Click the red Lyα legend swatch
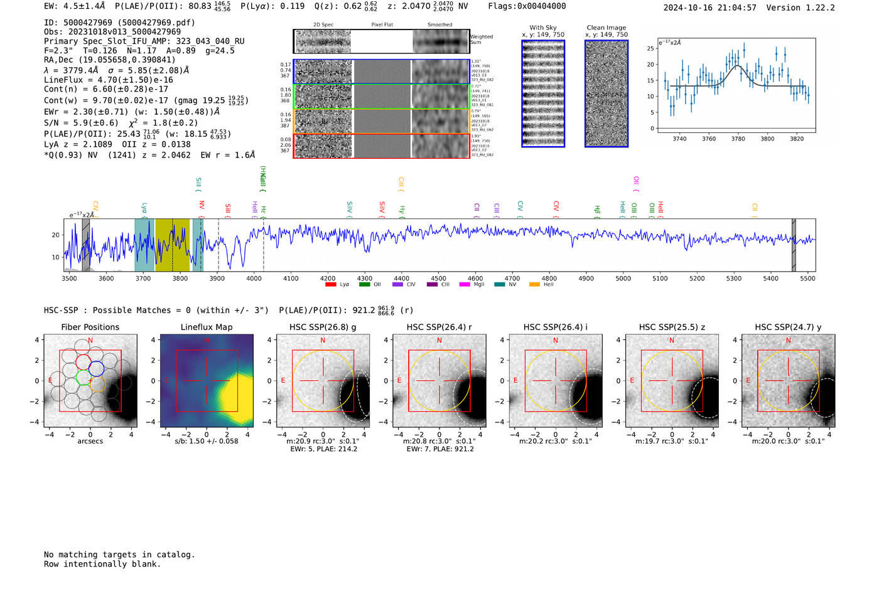This screenshot has height=598, width=879. point(330,284)
